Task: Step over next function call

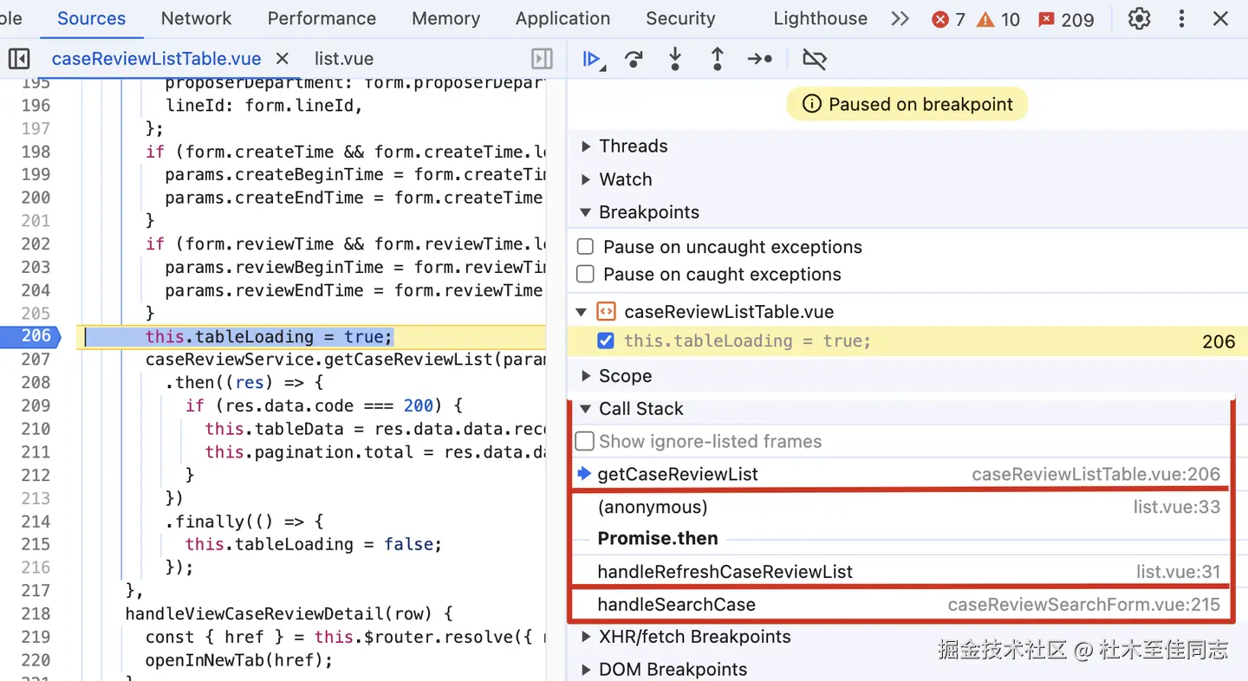Action: (x=634, y=59)
